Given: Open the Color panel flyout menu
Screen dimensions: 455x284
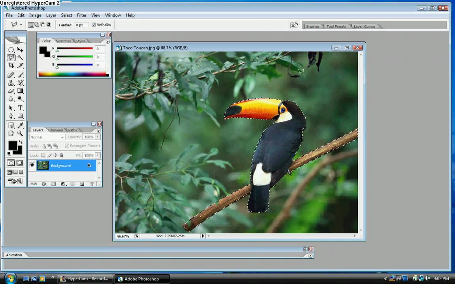Looking at the screenshot, I should point(108,41).
